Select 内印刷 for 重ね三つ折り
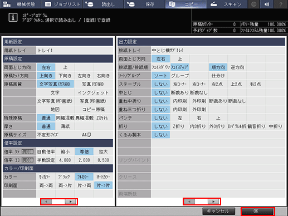 click(180, 110)
